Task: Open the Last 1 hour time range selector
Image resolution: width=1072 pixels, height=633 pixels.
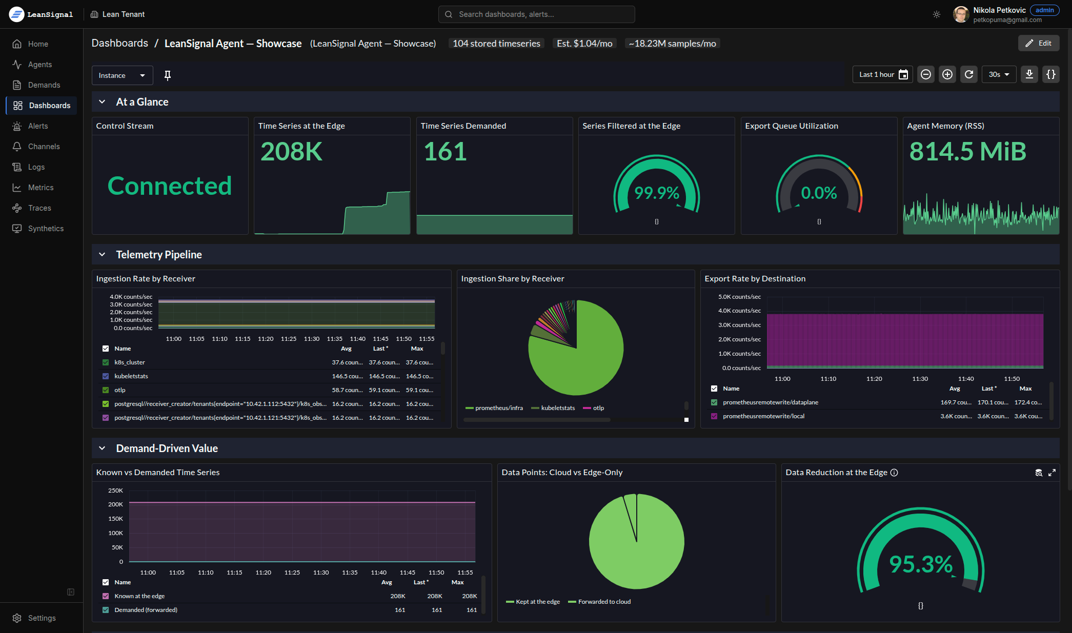Action: [882, 74]
